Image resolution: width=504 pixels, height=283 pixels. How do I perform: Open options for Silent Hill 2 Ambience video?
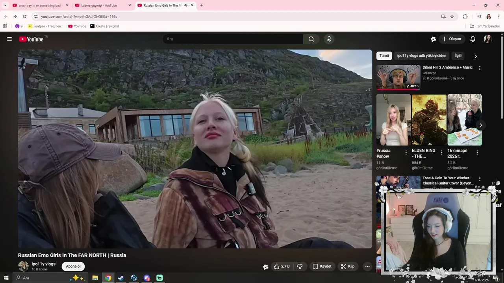[x=480, y=68]
